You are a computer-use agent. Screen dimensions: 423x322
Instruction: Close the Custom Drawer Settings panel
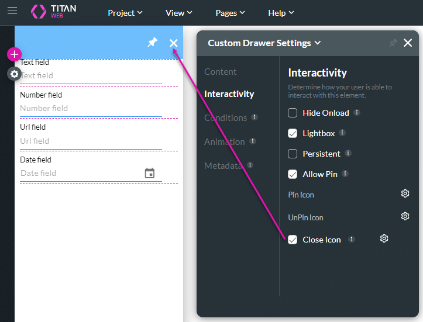(x=408, y=43)
